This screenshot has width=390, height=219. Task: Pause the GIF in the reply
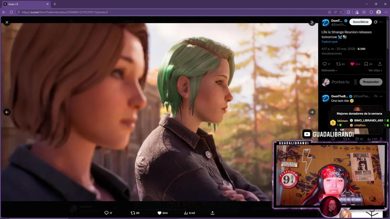pos(336,130)
